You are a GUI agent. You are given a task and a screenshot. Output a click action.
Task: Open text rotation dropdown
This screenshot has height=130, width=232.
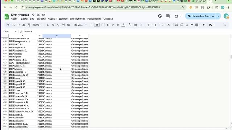pyautogui.click(x=170, y=25)
